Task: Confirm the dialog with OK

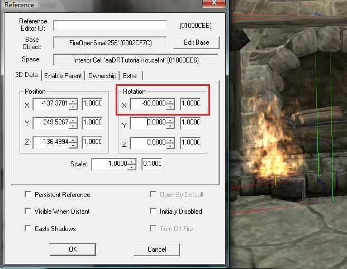Action: (x=73, y=249)
